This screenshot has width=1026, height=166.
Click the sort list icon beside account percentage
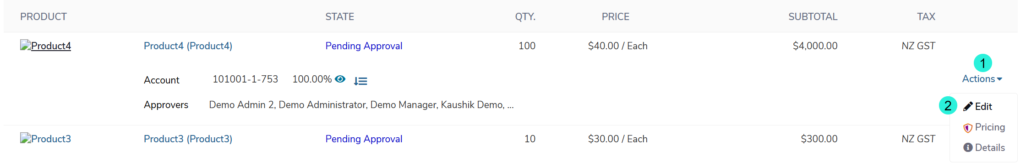tap(360, 81)
